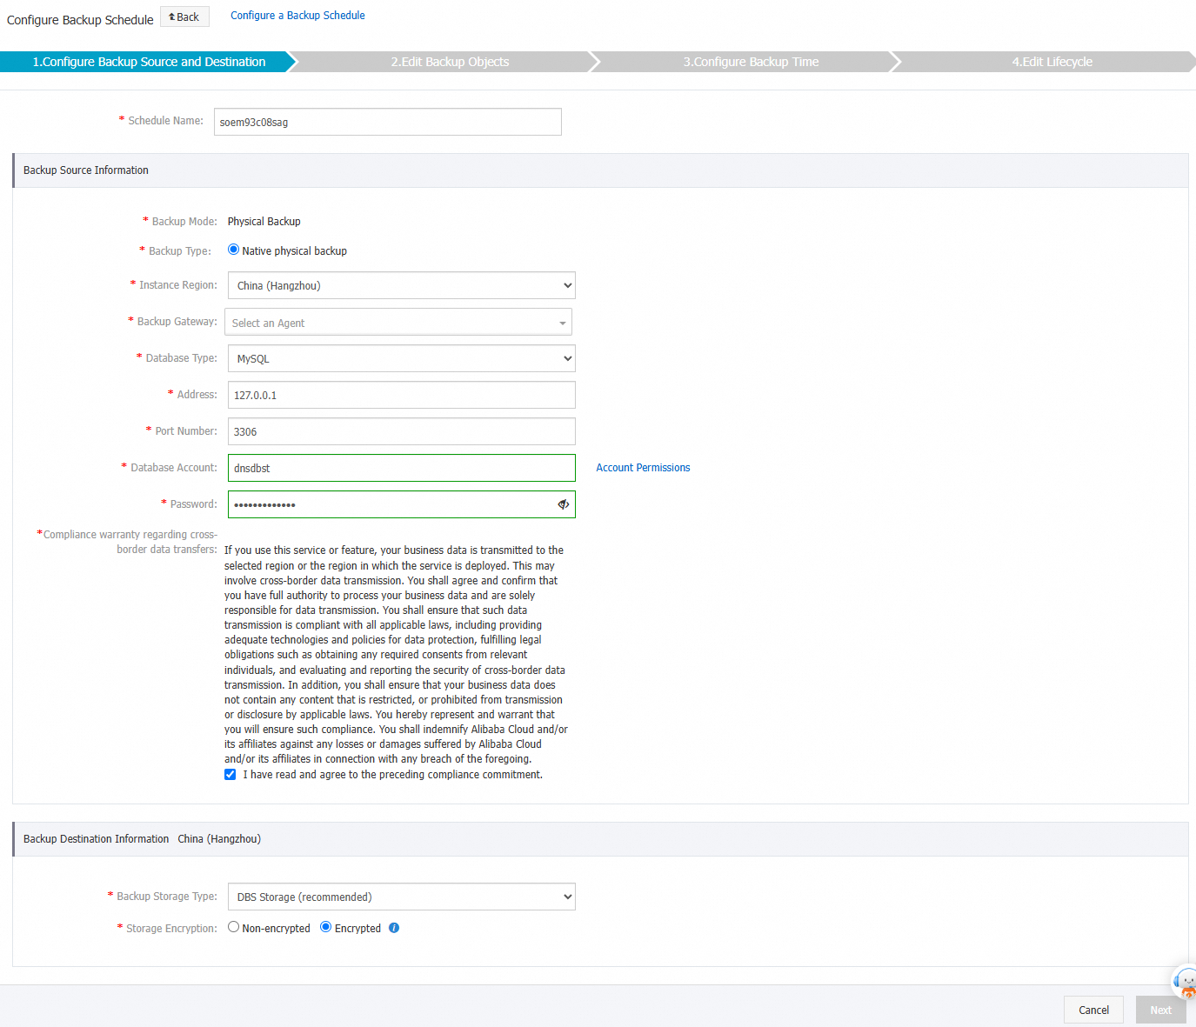The image size is (1196, 1027).
Task: Open Backup Storage Type dropdown
Action: coord(401,897)
